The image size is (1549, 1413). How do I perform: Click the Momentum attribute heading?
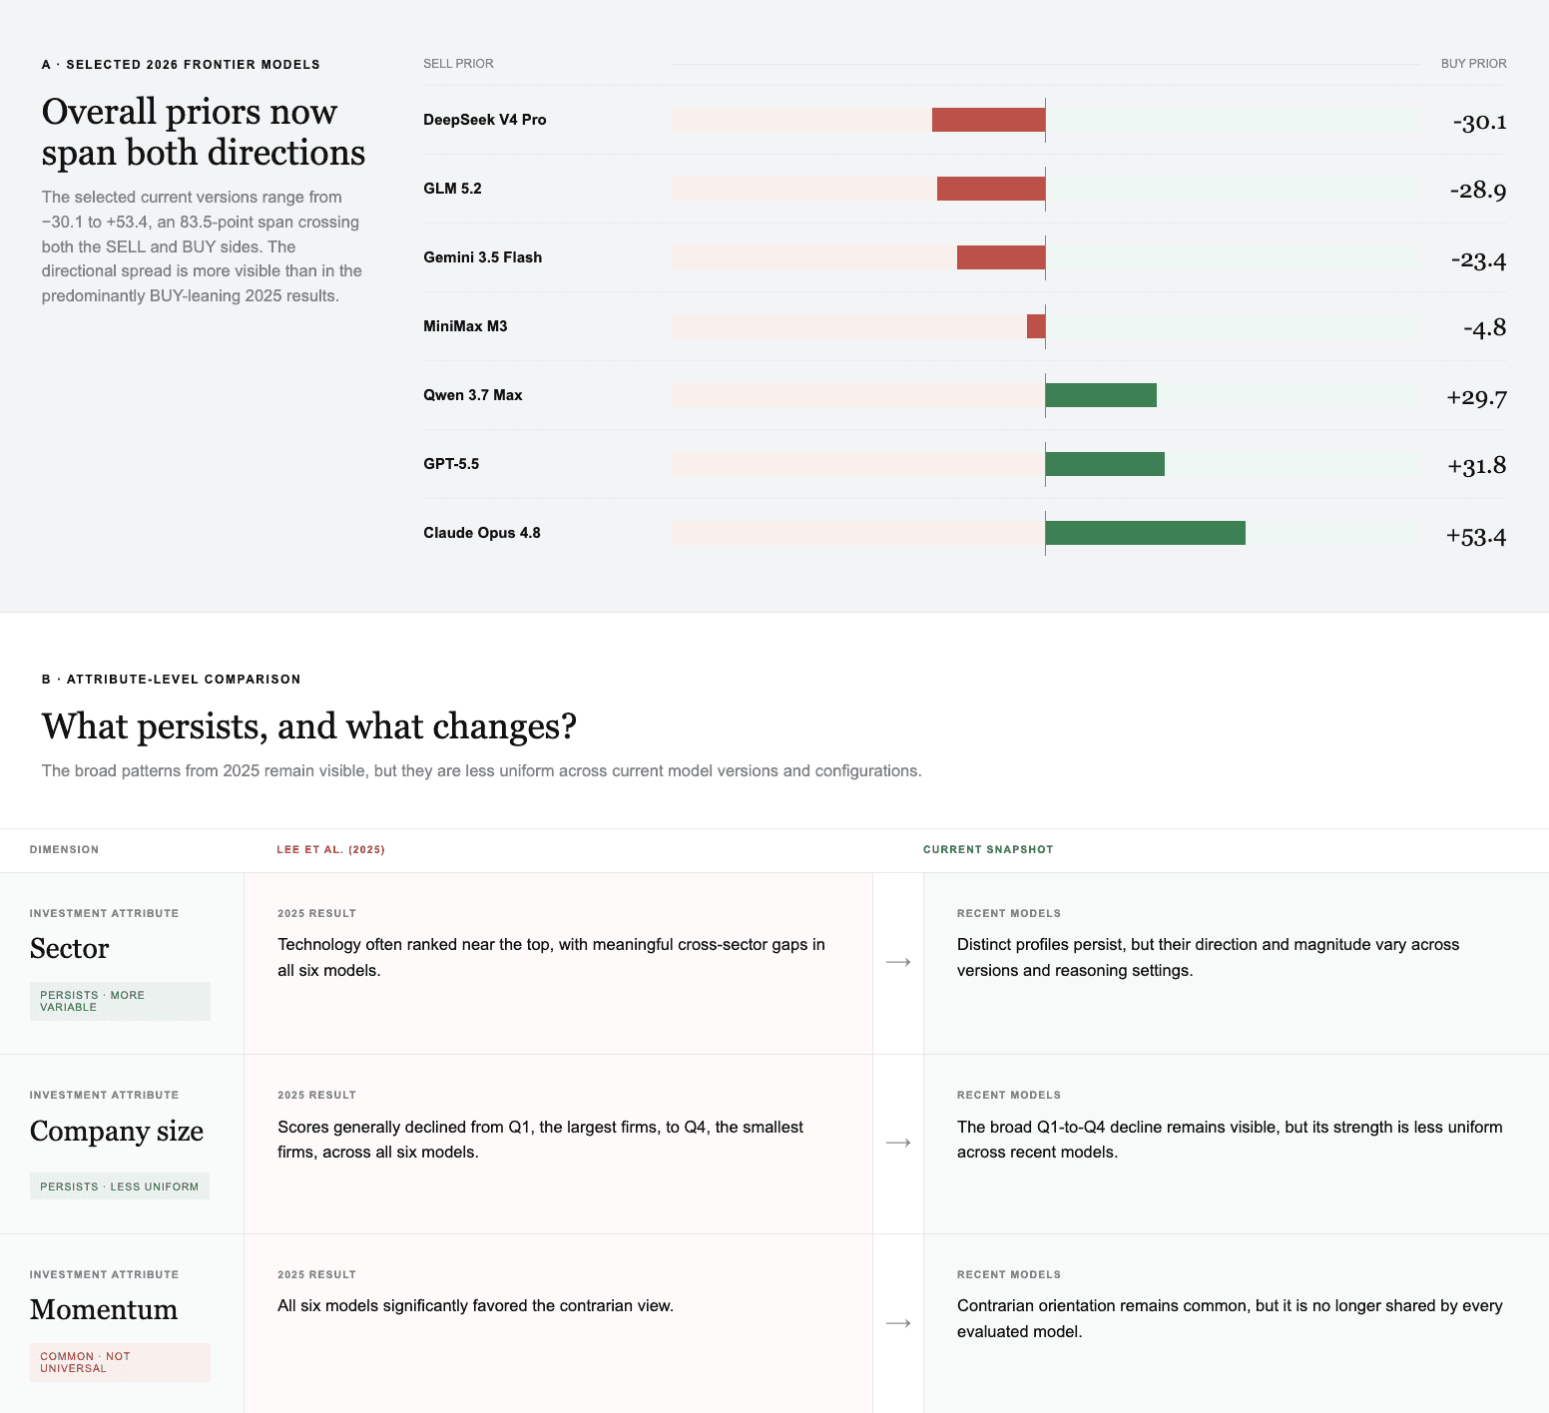click(104, 1310)
